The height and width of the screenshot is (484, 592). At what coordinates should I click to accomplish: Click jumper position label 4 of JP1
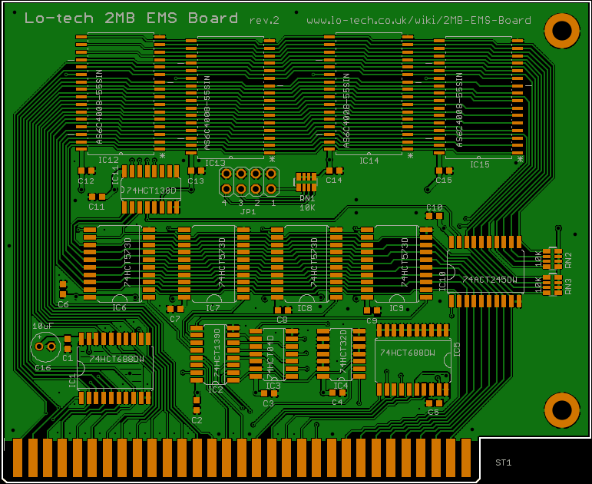pyautogui.click(x=225, y=203)
